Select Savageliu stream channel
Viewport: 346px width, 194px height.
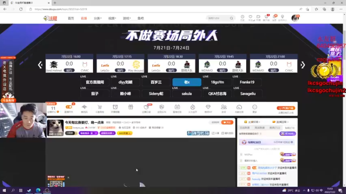(x=248, y=94)
